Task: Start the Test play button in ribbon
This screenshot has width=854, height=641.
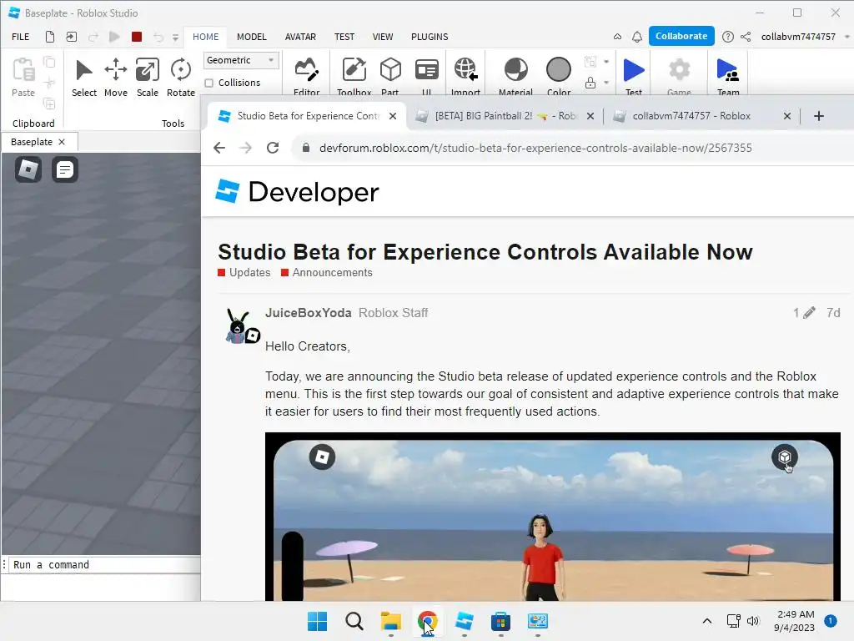Action: tap(634, 76)
